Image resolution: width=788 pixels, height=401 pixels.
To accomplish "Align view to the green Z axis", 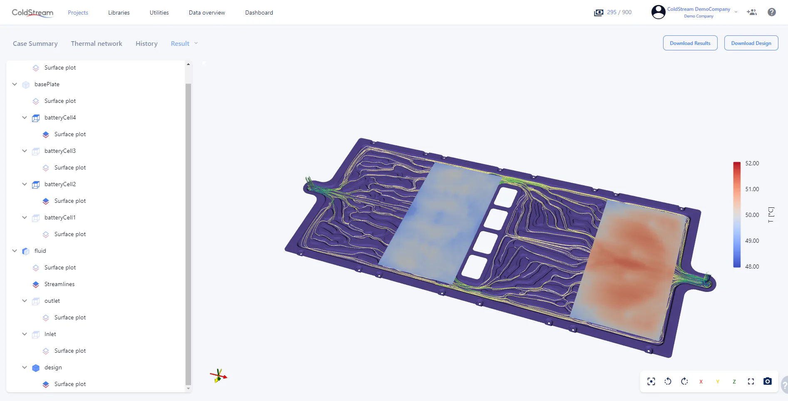I will coord(734,381).
